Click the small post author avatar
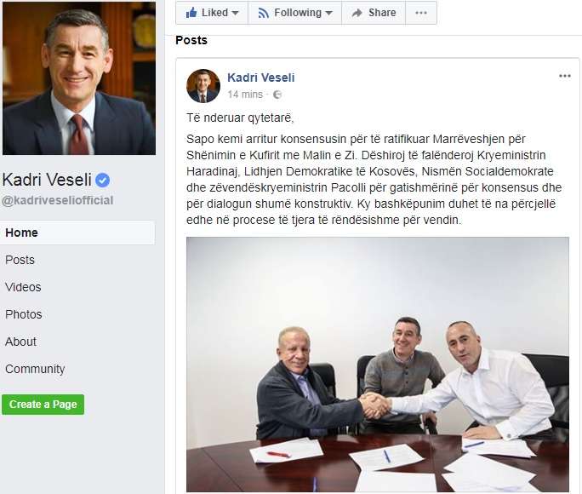The image size is (582, 494). pos(203,86)
